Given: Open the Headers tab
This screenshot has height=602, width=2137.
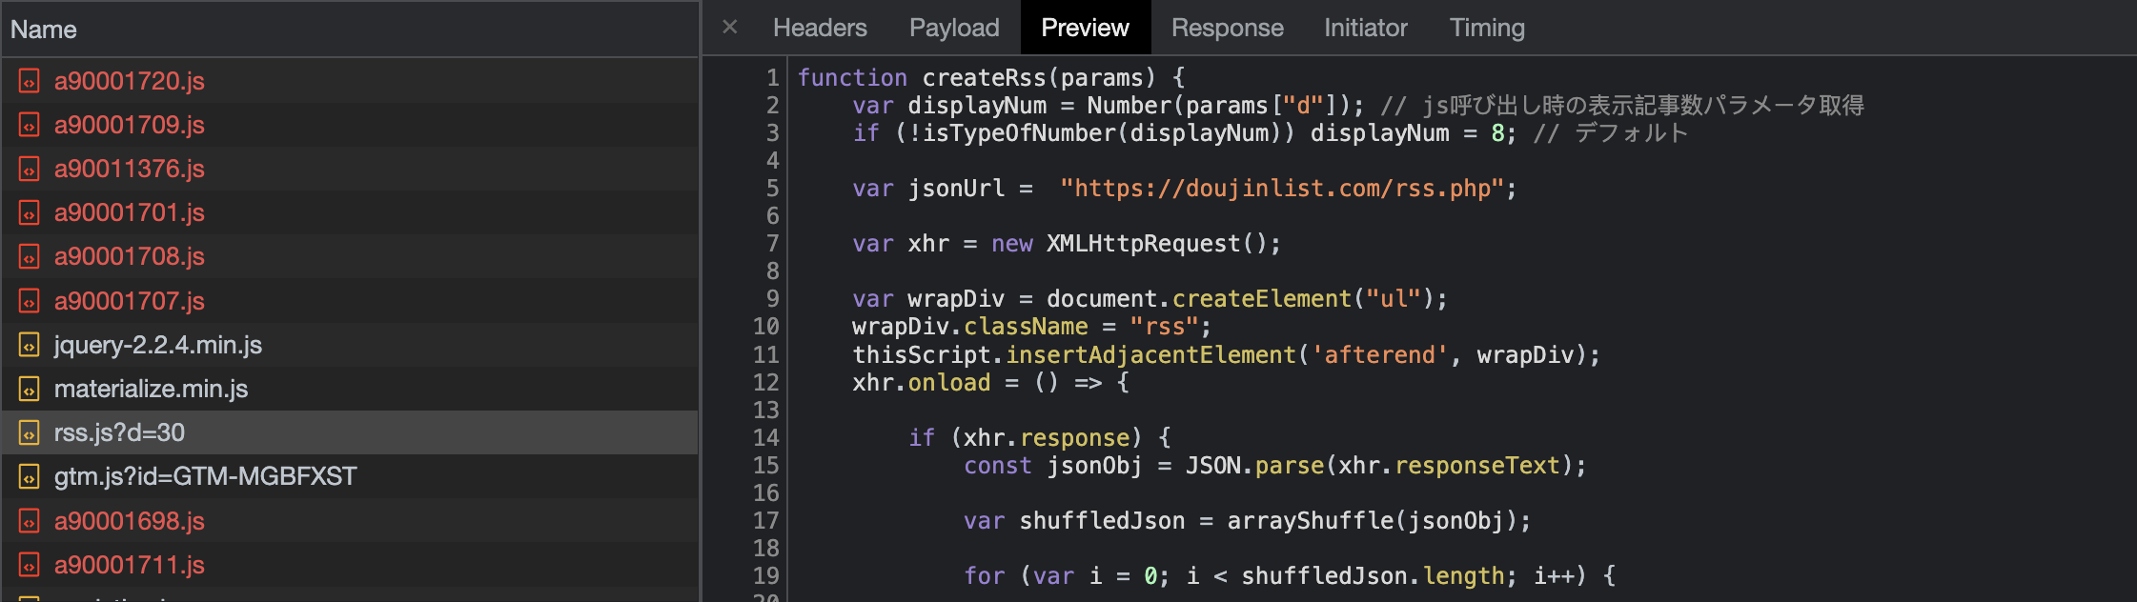Looking at the screenshot, I should (820, 28).
